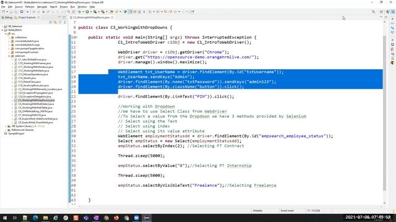This screenshot has width=396, height=222.
Task: Minimize the editor area
Action: pos(381,17)
